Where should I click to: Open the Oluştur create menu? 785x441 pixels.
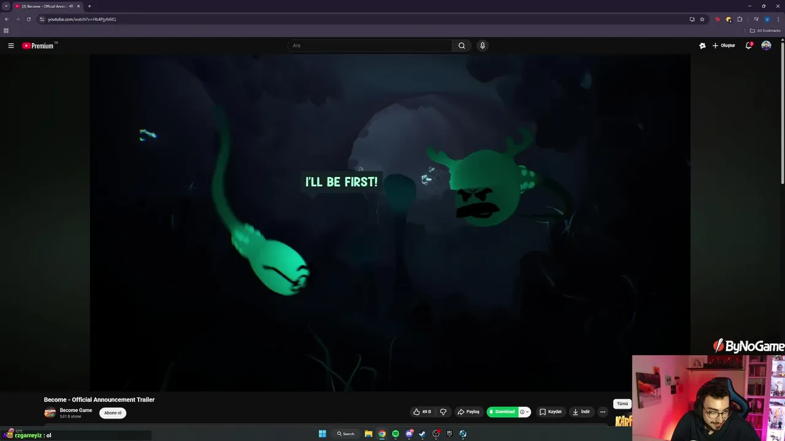pyautogui.click(x=724, y=45)
